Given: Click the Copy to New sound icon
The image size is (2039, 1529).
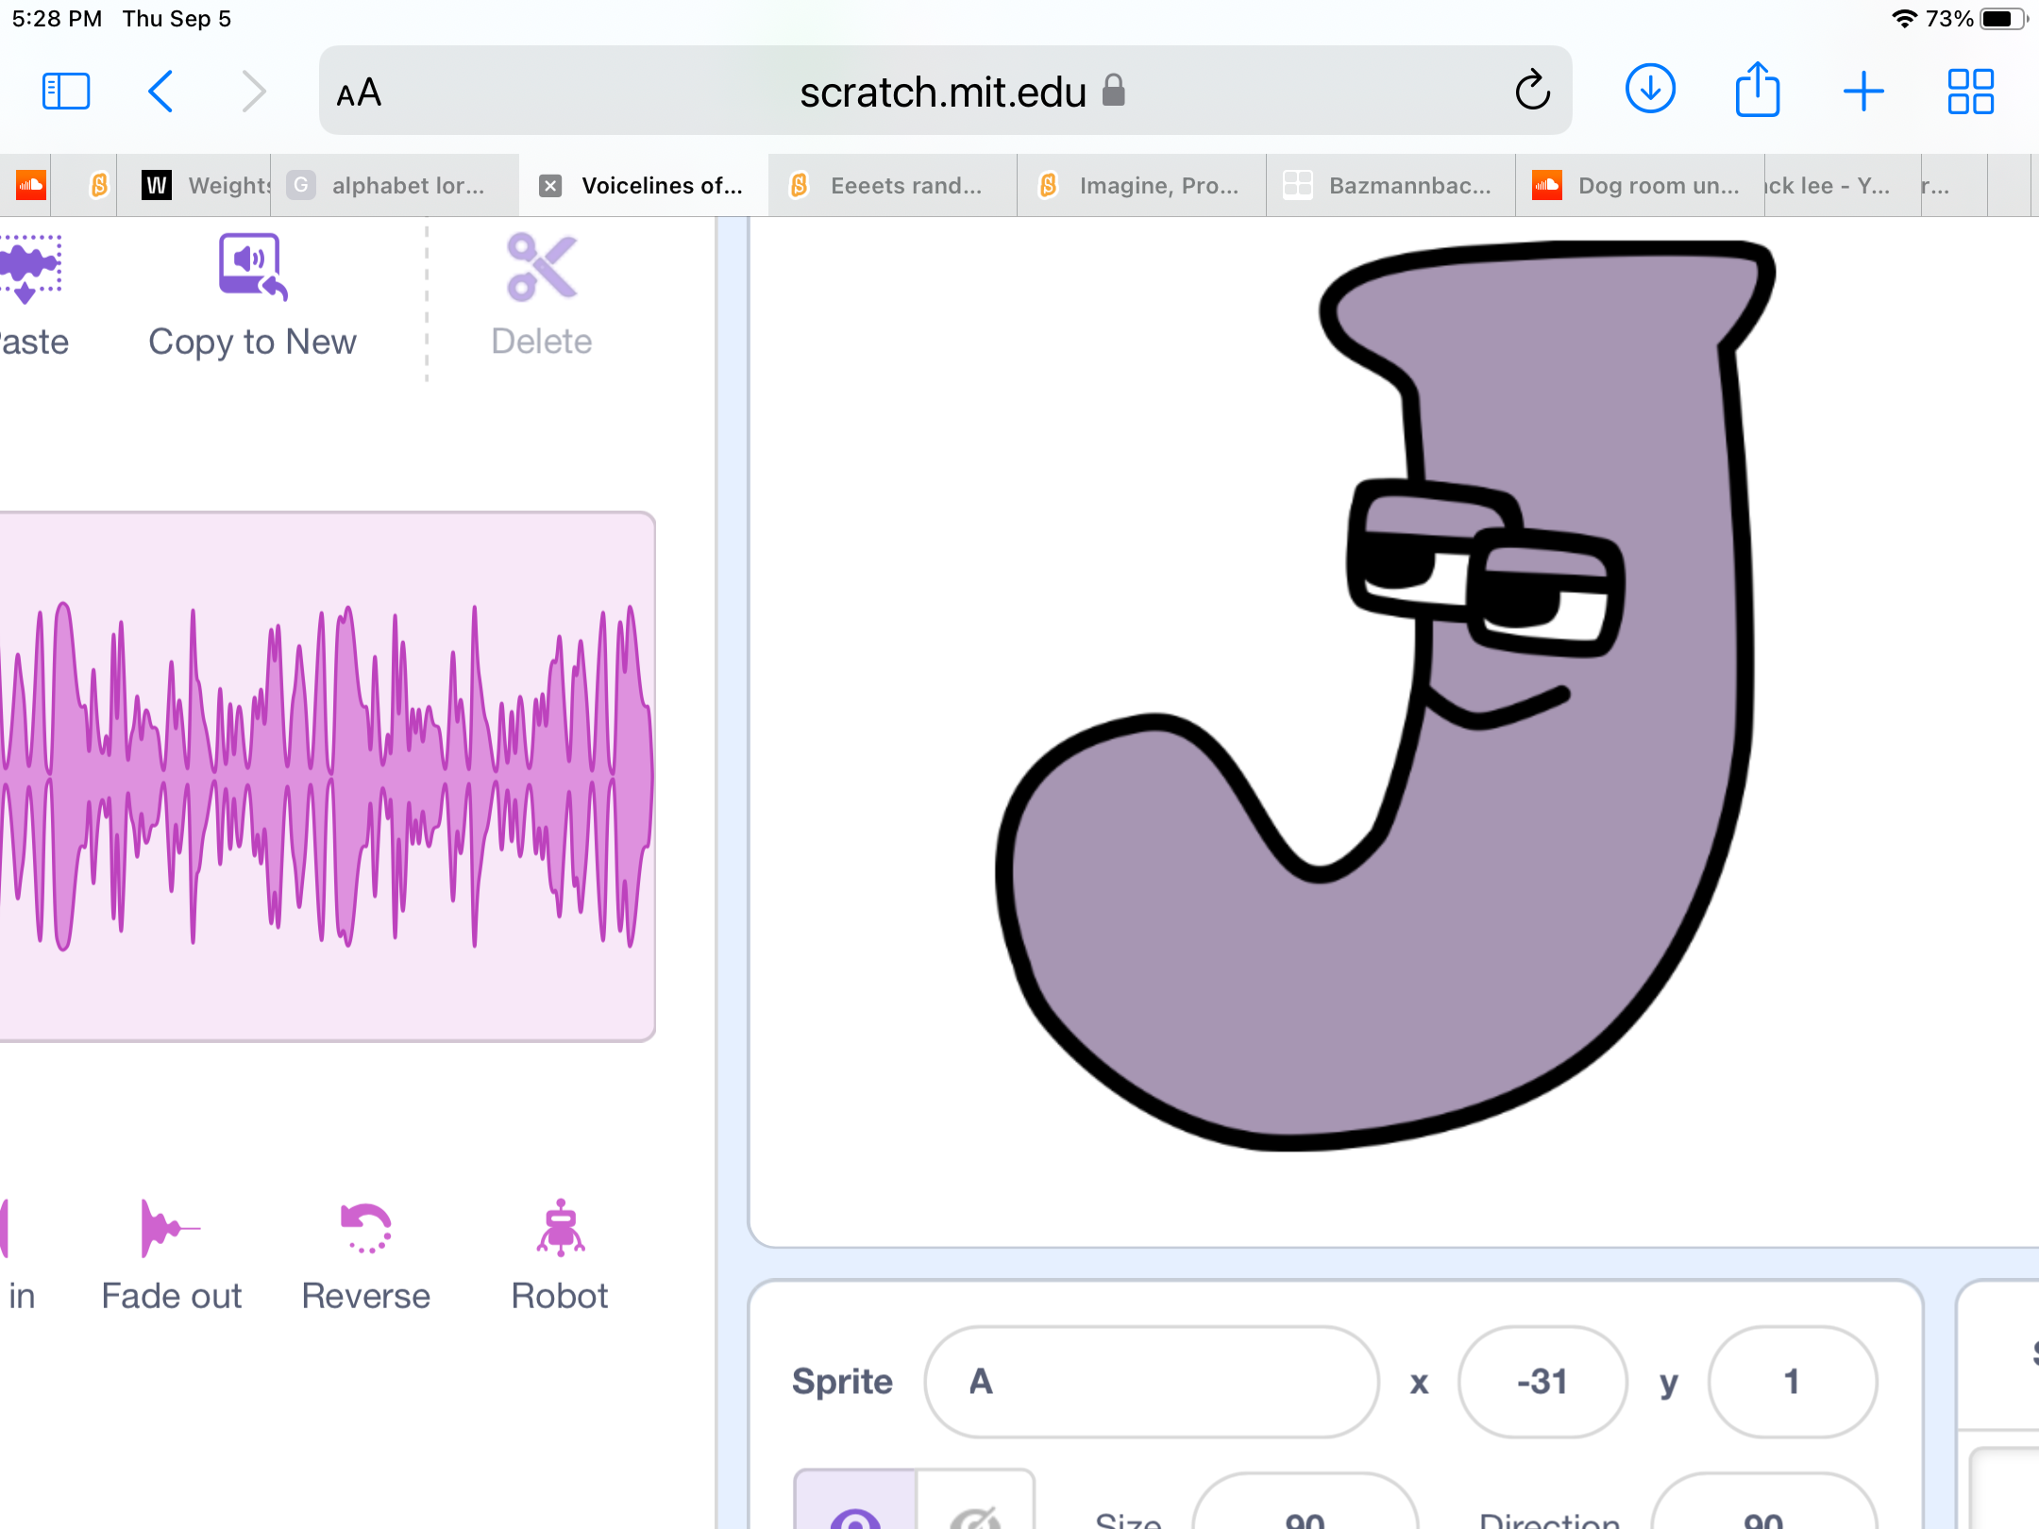Looking at the screenshot, I should pyautogui.click(x=252, y=267).
